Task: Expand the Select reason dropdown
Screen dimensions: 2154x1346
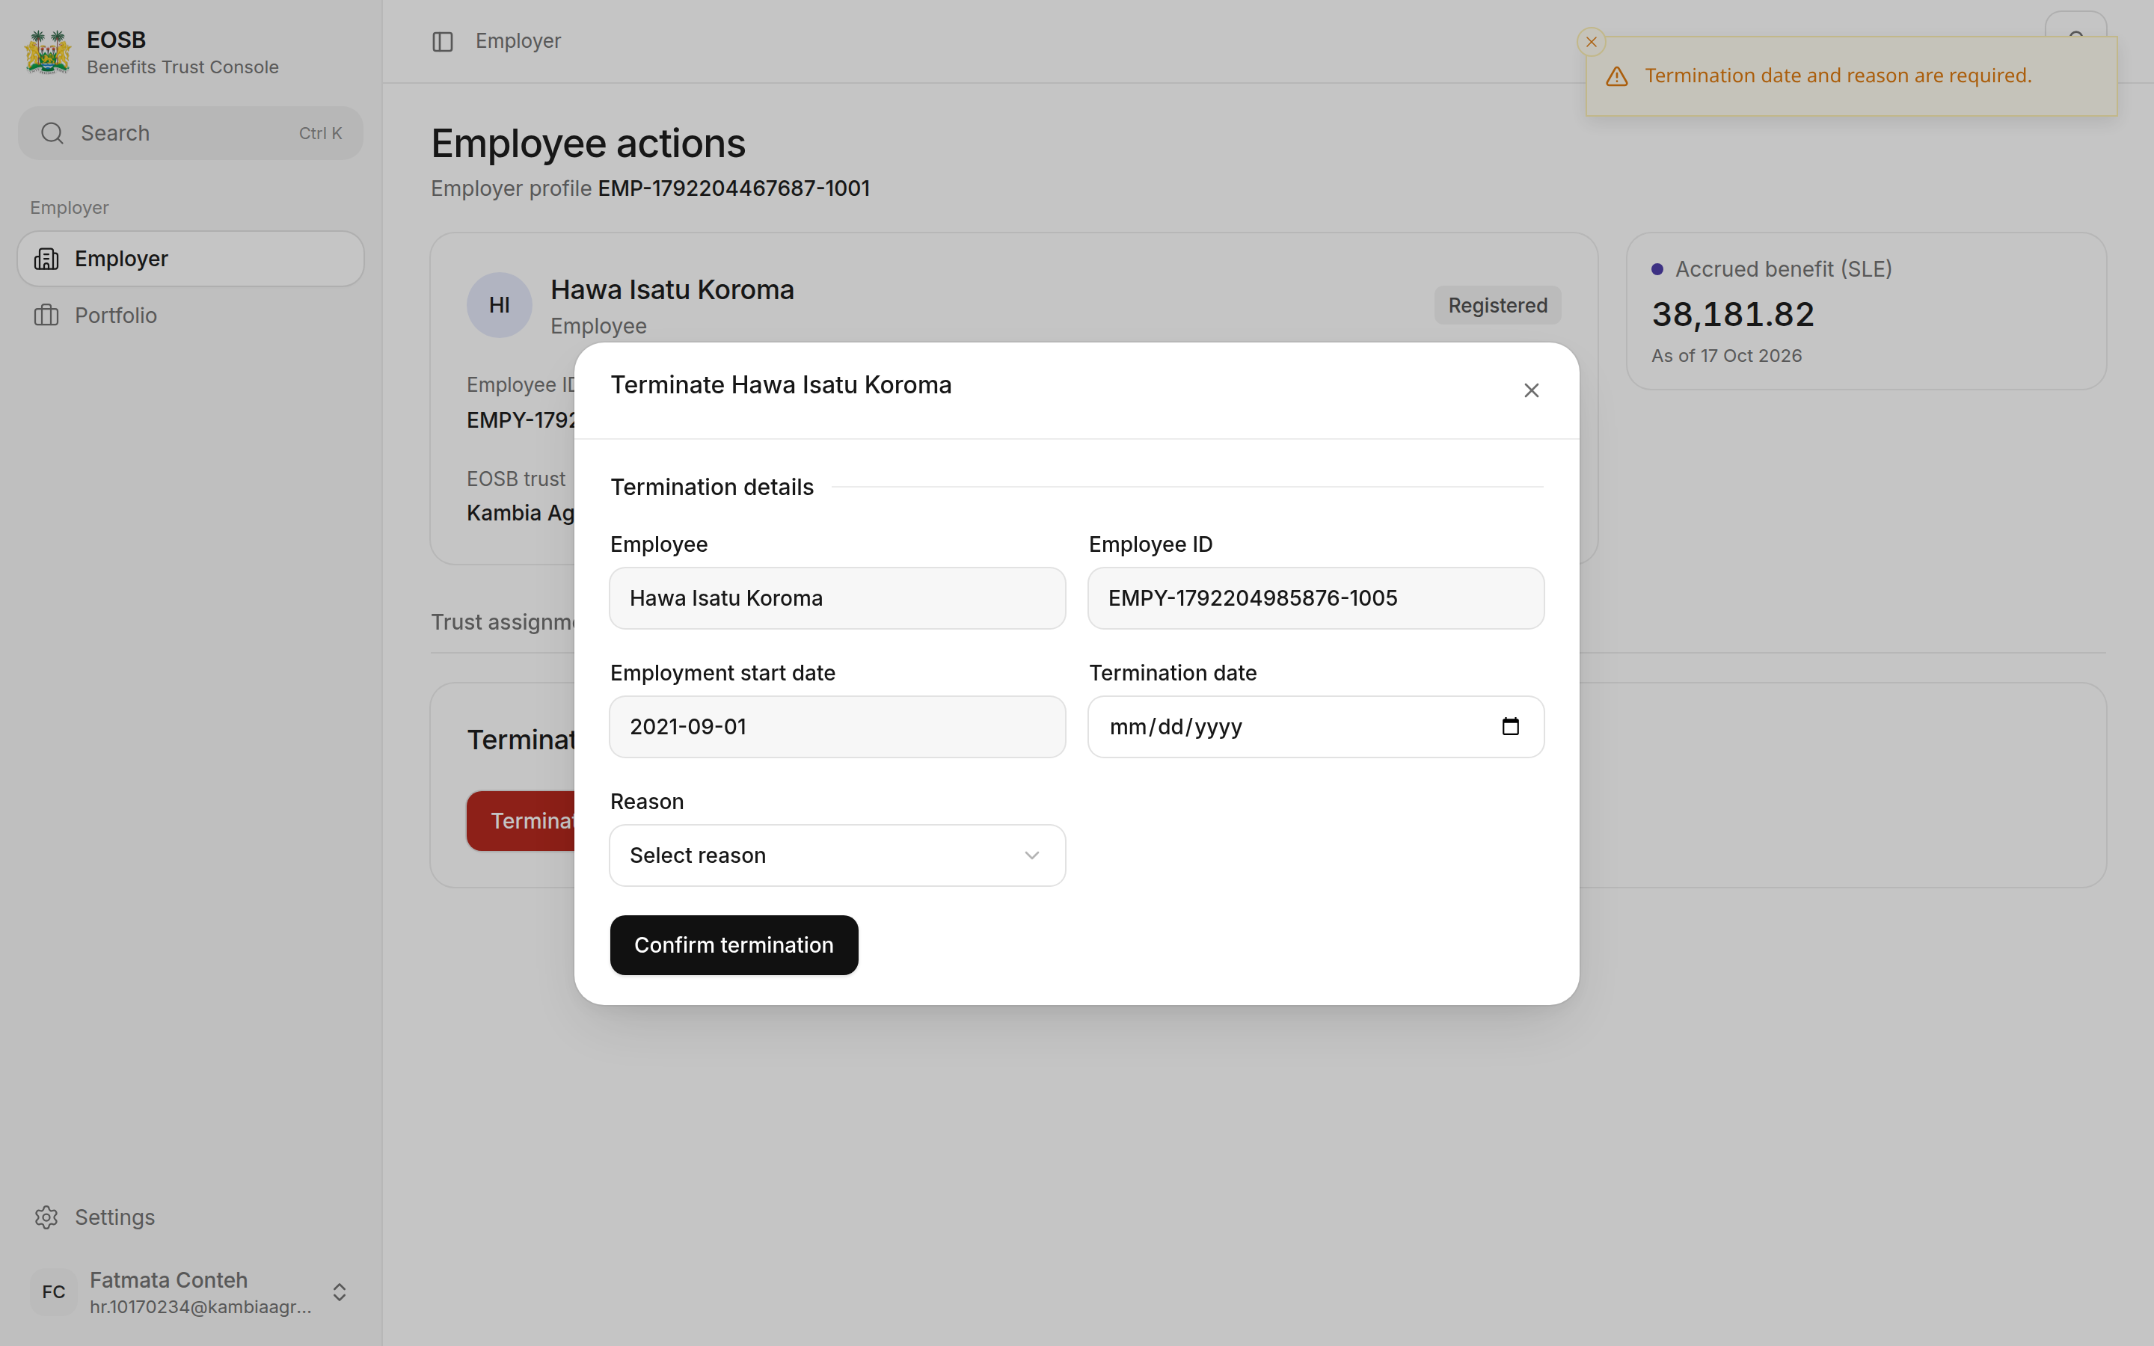Action: (837, 855)
